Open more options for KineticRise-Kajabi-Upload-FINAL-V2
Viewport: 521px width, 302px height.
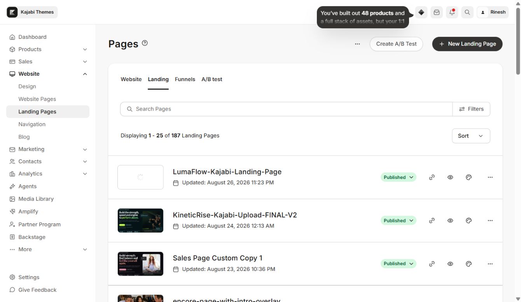[x=490, y=220]
